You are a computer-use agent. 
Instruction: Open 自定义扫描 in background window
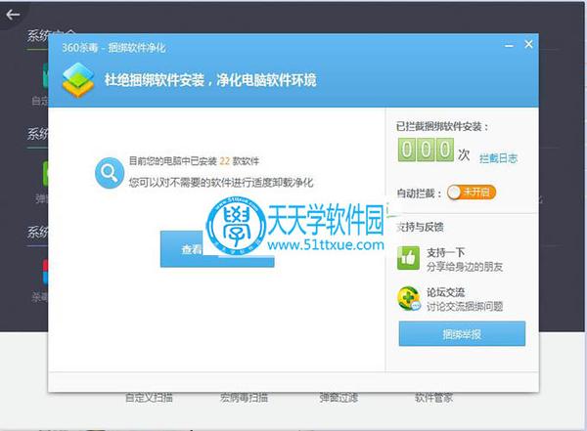point(149,398)
